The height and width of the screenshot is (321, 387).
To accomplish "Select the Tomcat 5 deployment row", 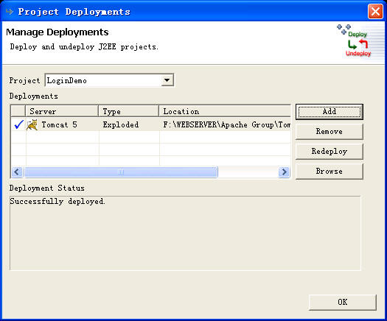I will tap(151, 124).
